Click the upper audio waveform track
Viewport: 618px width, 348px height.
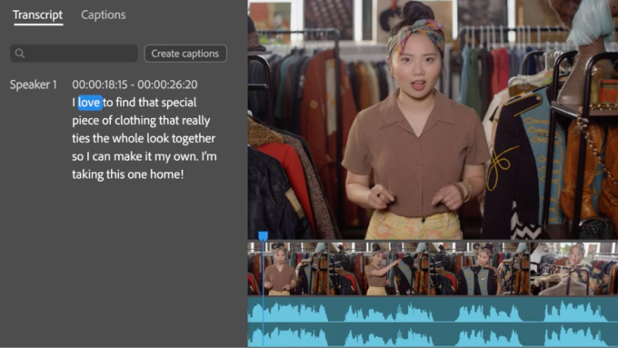433,309
